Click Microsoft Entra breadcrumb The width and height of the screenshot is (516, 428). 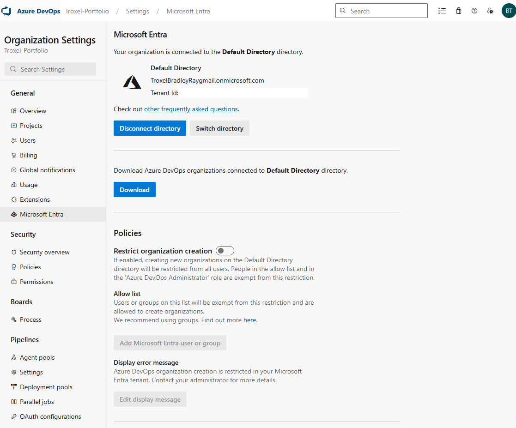tap(188, 11)
